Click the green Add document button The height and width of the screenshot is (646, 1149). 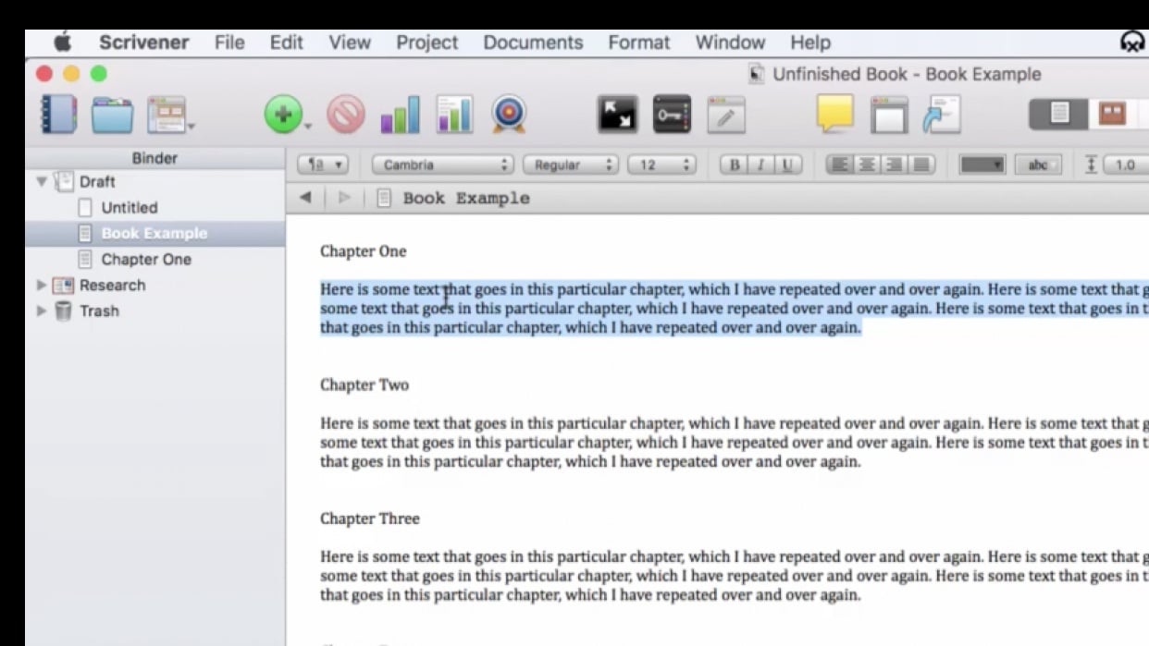(x=284, y=116)
